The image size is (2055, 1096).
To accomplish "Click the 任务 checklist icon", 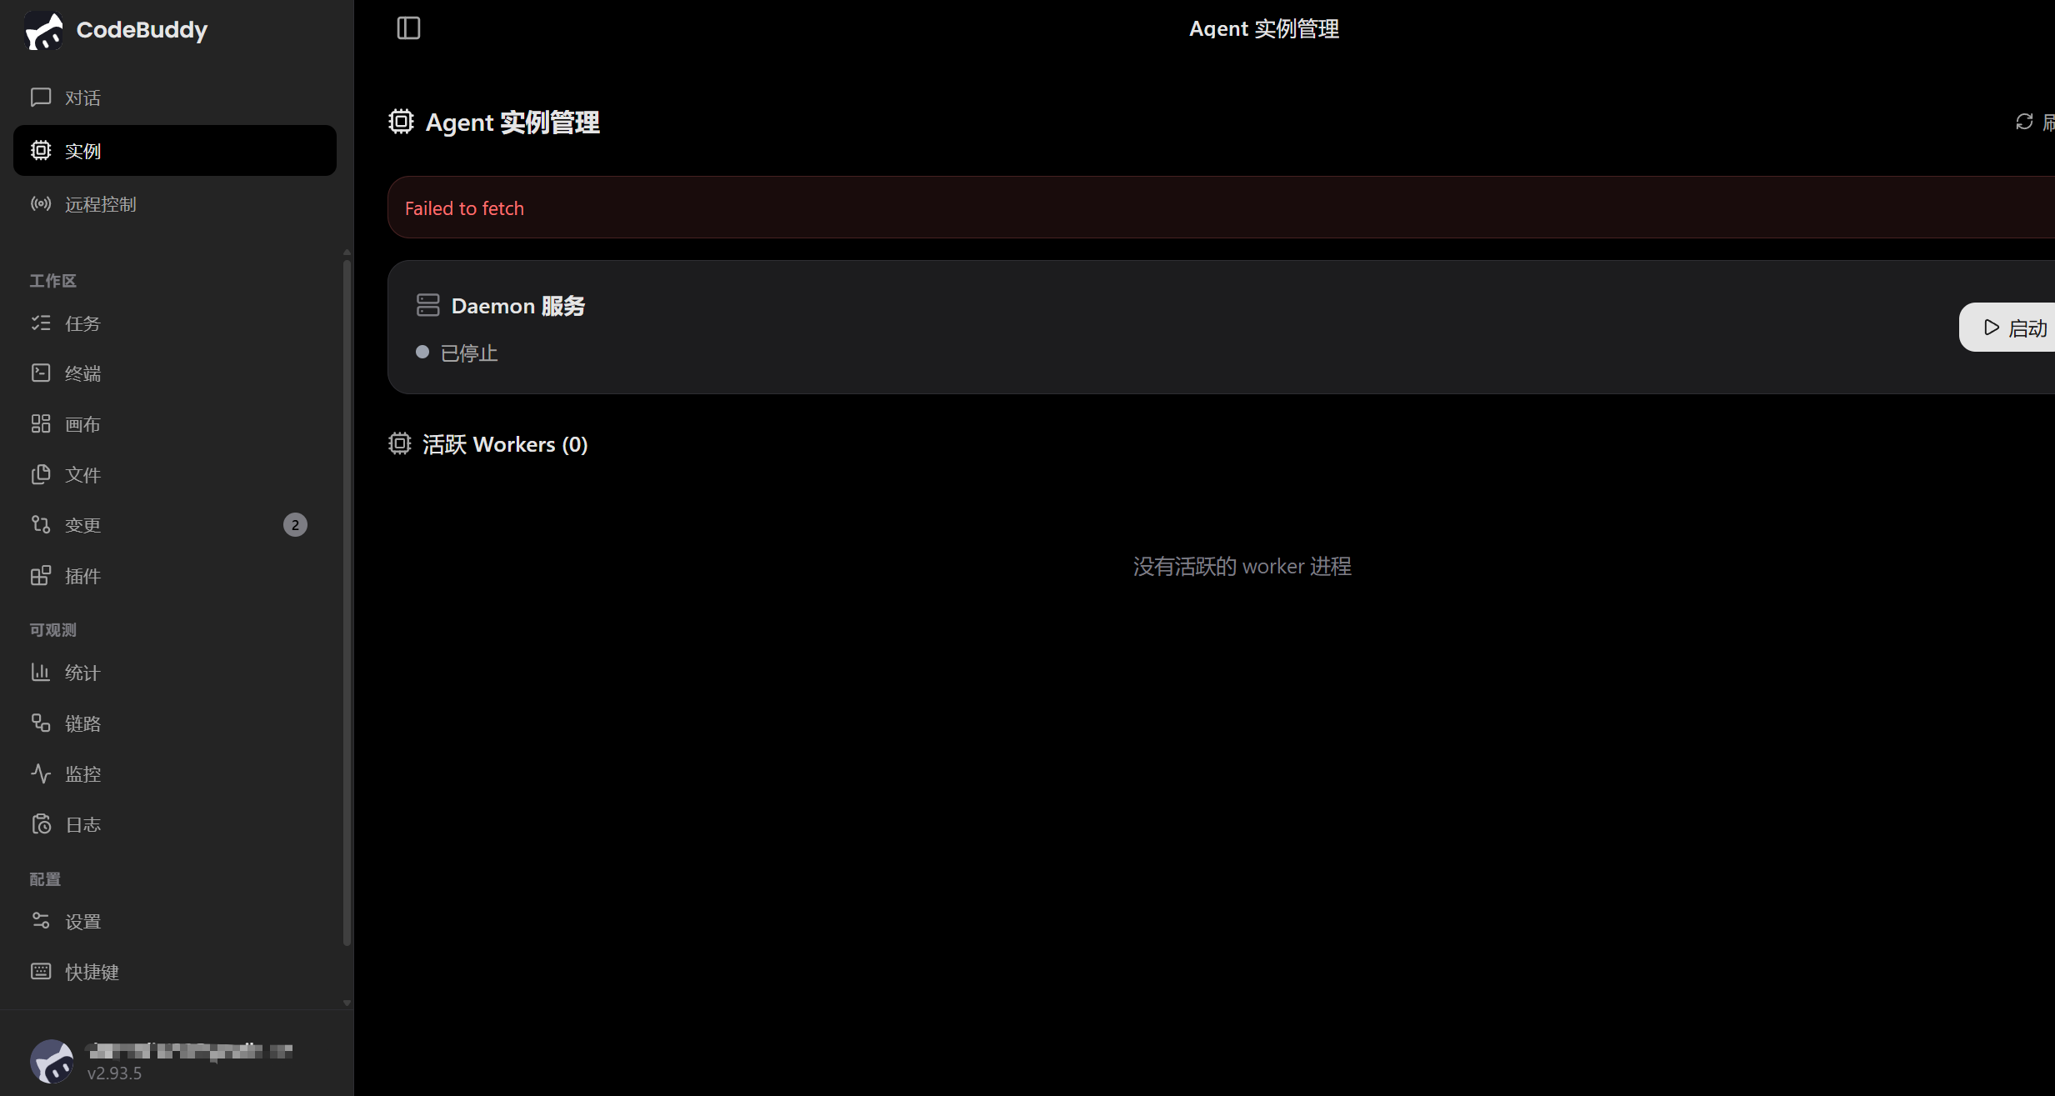I will (41, 323).
